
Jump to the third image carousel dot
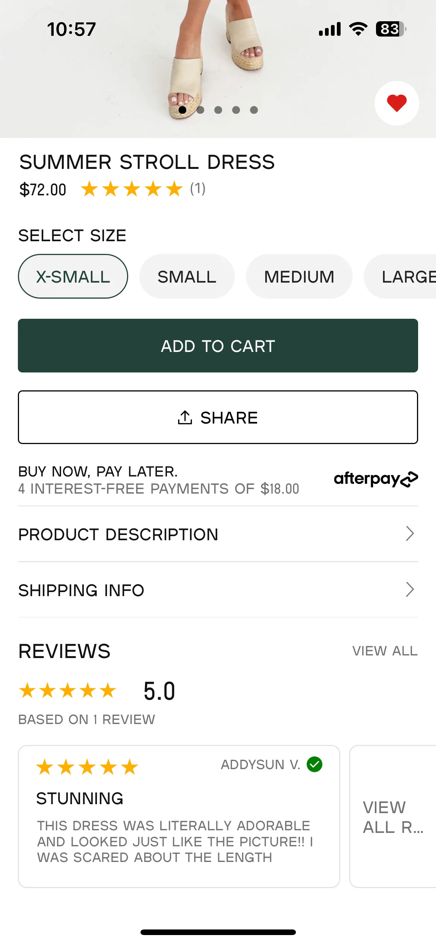point(218,110)
